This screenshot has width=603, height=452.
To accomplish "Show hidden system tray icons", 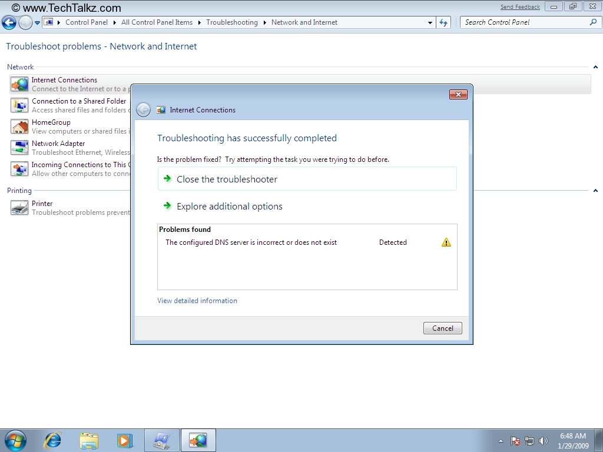I will click(501, 441).
